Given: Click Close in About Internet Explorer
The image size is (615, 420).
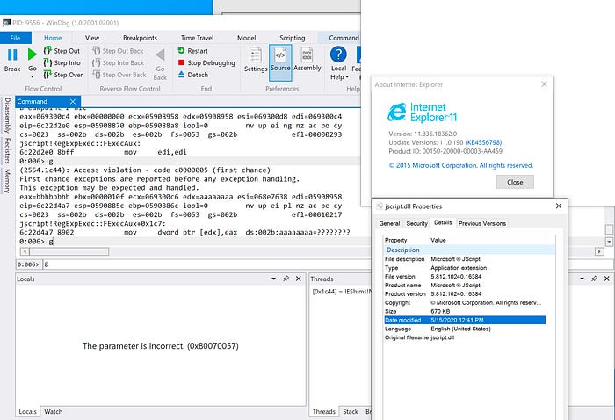Looking at the screenshot, I should tap(515, 182).
